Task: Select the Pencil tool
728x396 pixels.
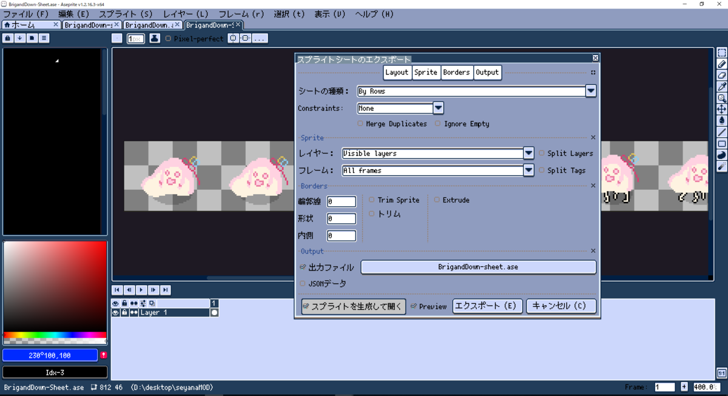Action: 722,64
